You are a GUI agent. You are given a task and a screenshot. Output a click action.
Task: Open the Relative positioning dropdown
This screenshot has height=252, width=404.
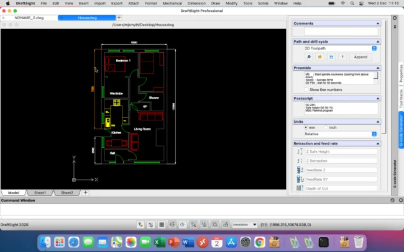[x=340, y=134]
